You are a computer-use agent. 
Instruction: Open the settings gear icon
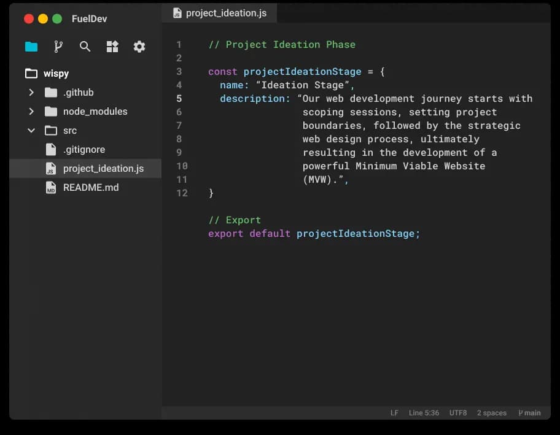(x=139, y=47)
